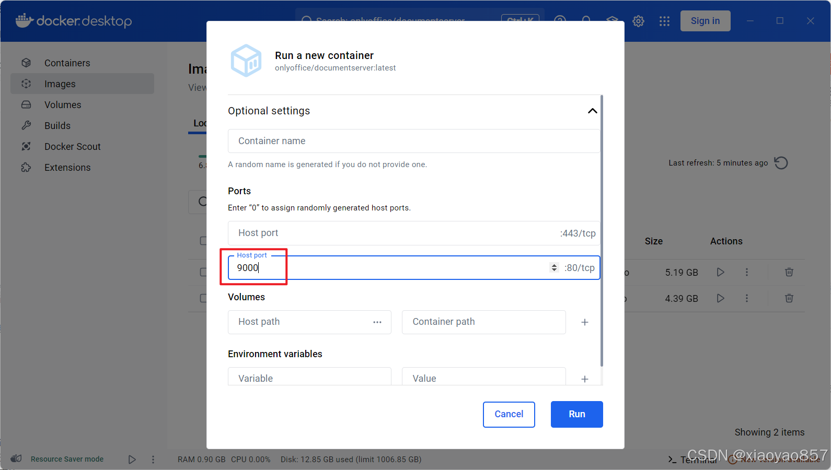The width and height of the screenshot is (831, 470).
Task: Click the Size column header
Action: click(x=653, y=241)
